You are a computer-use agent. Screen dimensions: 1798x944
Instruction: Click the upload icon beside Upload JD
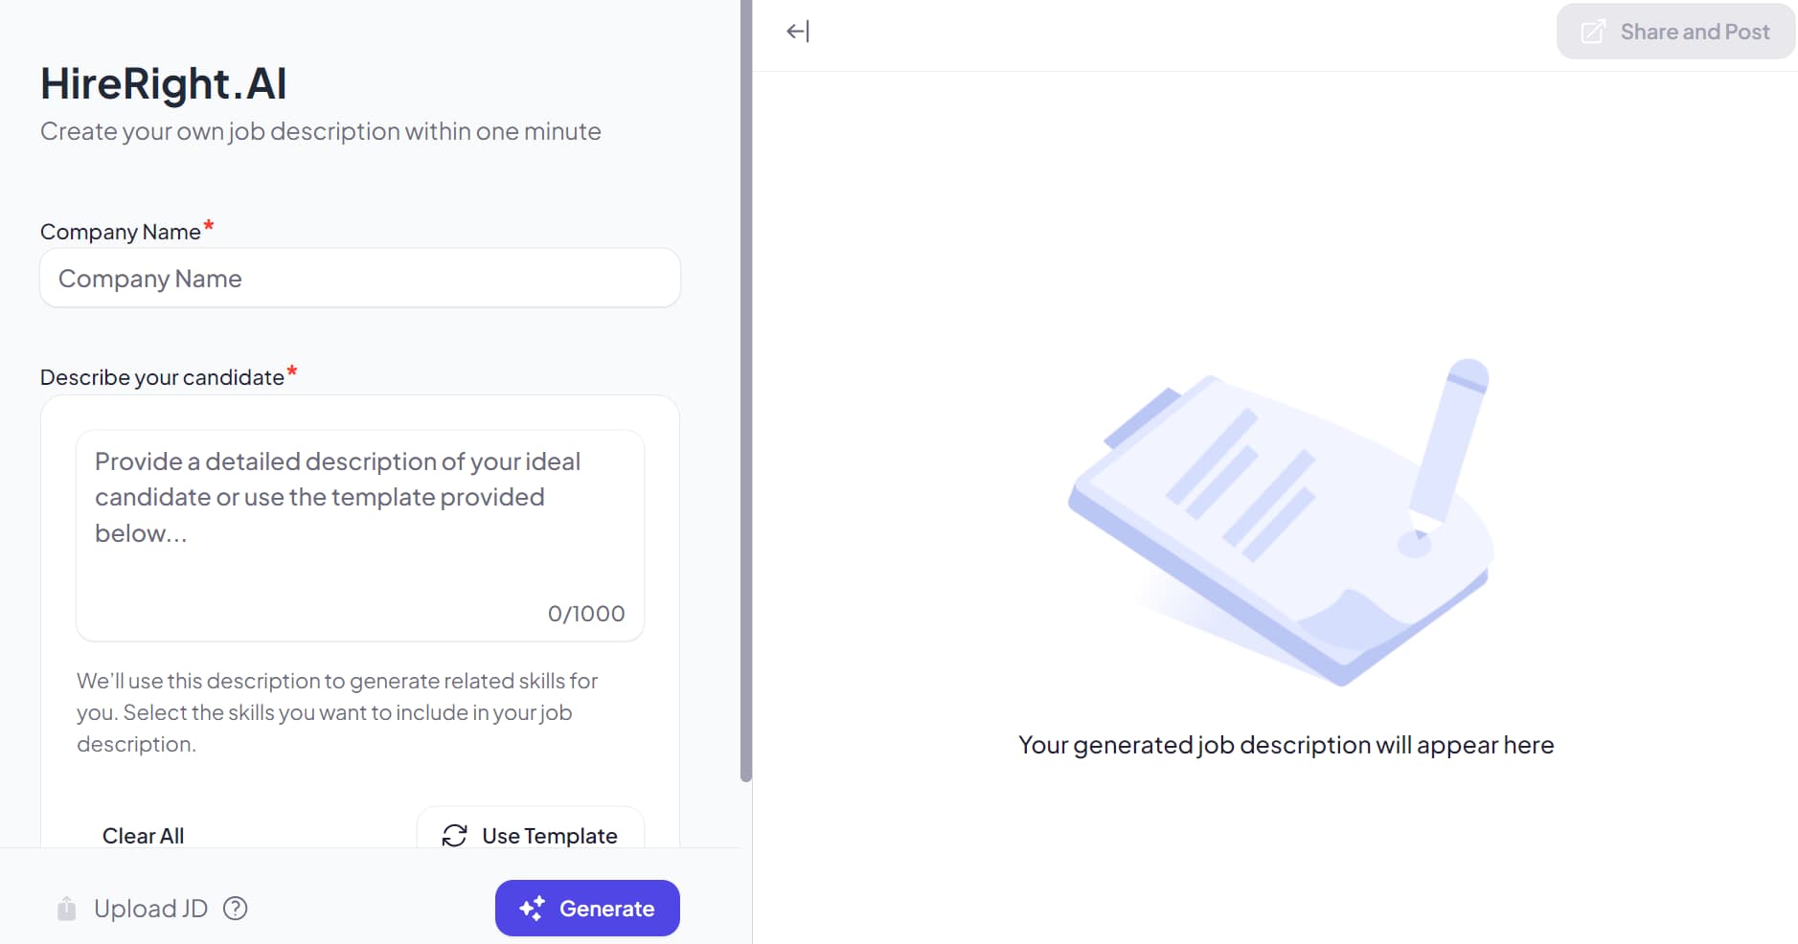pyautogui.click(x=66, y=908)
